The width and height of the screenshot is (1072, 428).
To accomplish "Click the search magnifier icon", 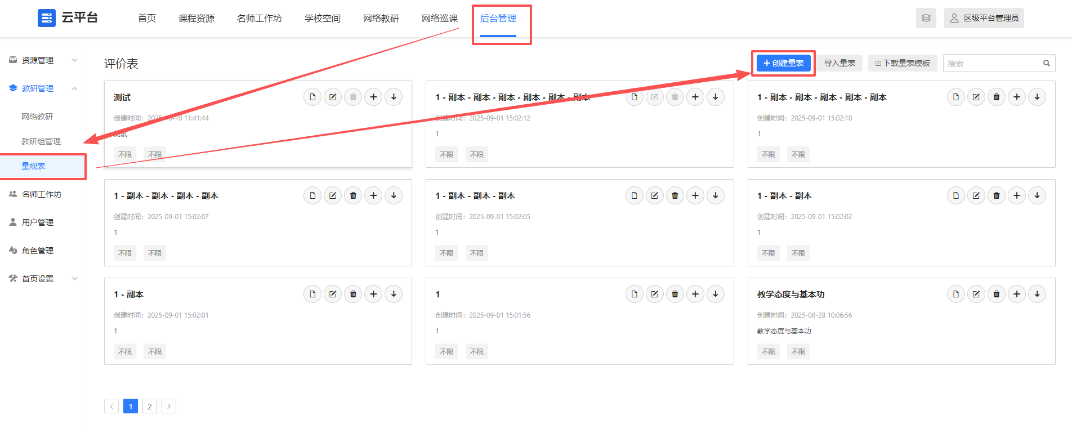I will point(1046,63).
